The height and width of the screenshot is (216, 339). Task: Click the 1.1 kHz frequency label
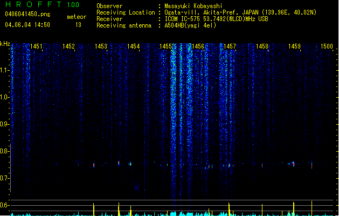click(x=5, y=70)
